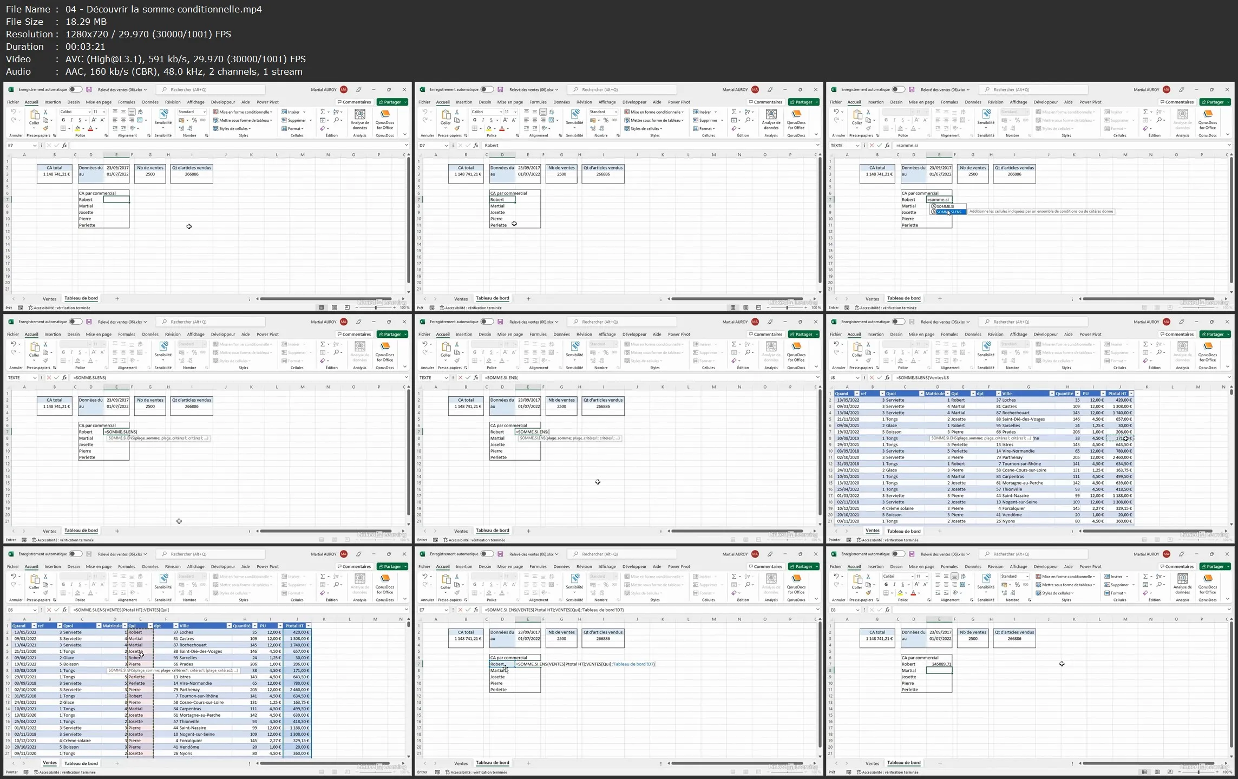Click Merge and Center in the name box E8 frame

point(963,585)
